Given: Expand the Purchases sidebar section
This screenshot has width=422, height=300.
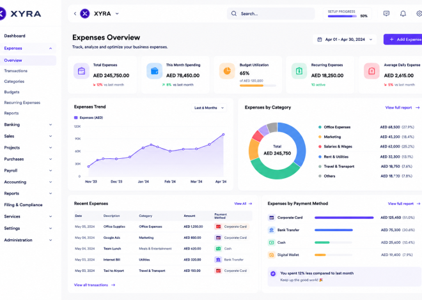Looking at the screenshot, I should pos(51,159).
